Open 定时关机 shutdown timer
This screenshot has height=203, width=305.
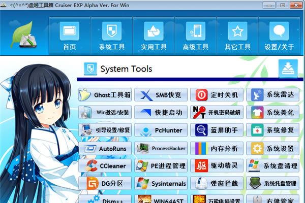217,95
